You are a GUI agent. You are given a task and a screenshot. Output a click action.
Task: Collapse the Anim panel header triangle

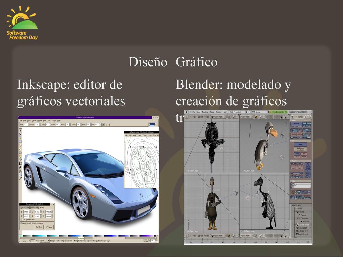[291, 141]
